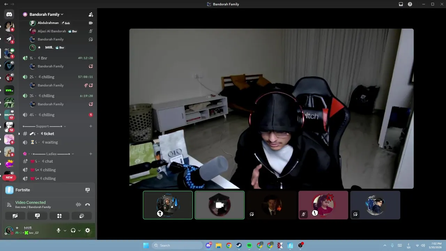446x251 pixels.
Task: Add channel to Support category plus
Action: point(91,126)
